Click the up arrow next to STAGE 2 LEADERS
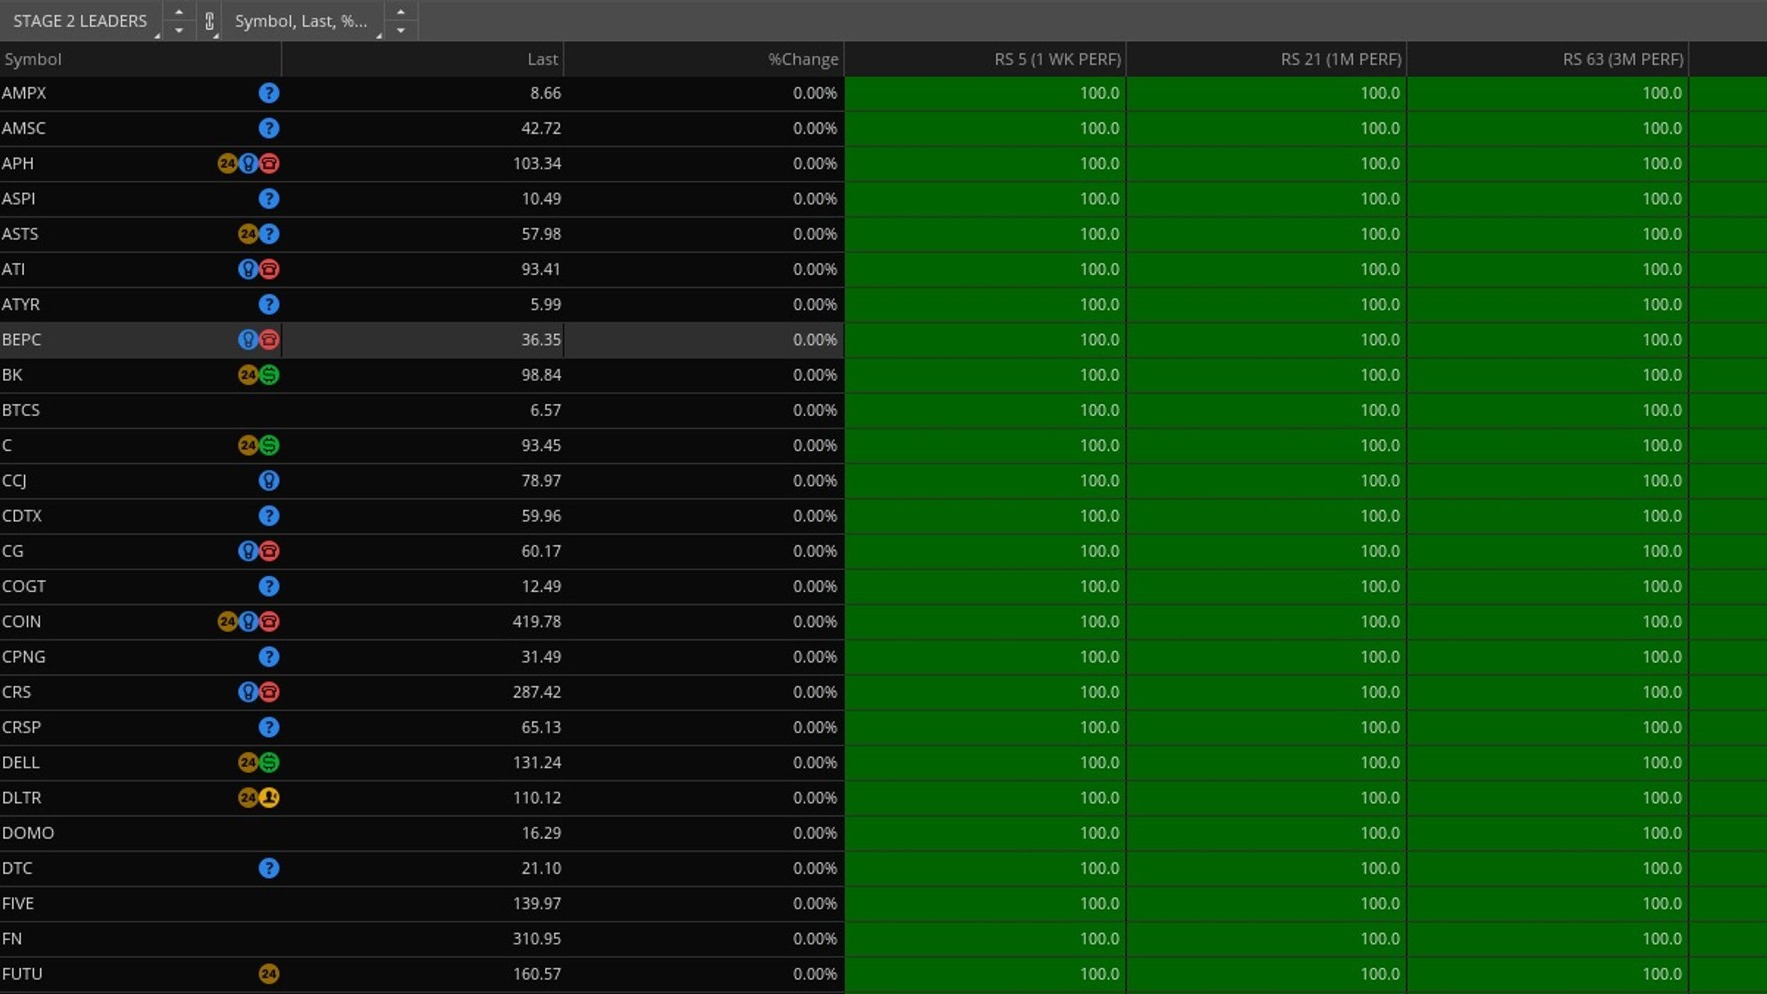Viewport: 1767px width, 994px height. point(180,12)
